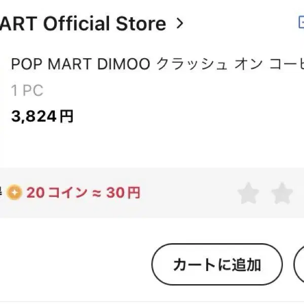
Task: Select the 3,824円 price
Action: click(x=42, y=117)
